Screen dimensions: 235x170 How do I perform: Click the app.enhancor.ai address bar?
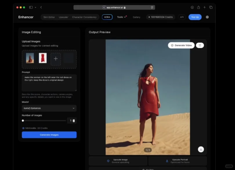click(114, 8)
